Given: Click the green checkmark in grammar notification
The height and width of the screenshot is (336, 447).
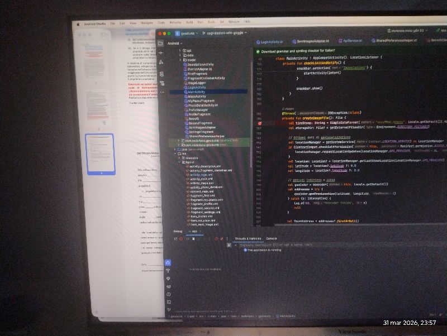Looking at the screenshot, I should (x=258, y=51).
